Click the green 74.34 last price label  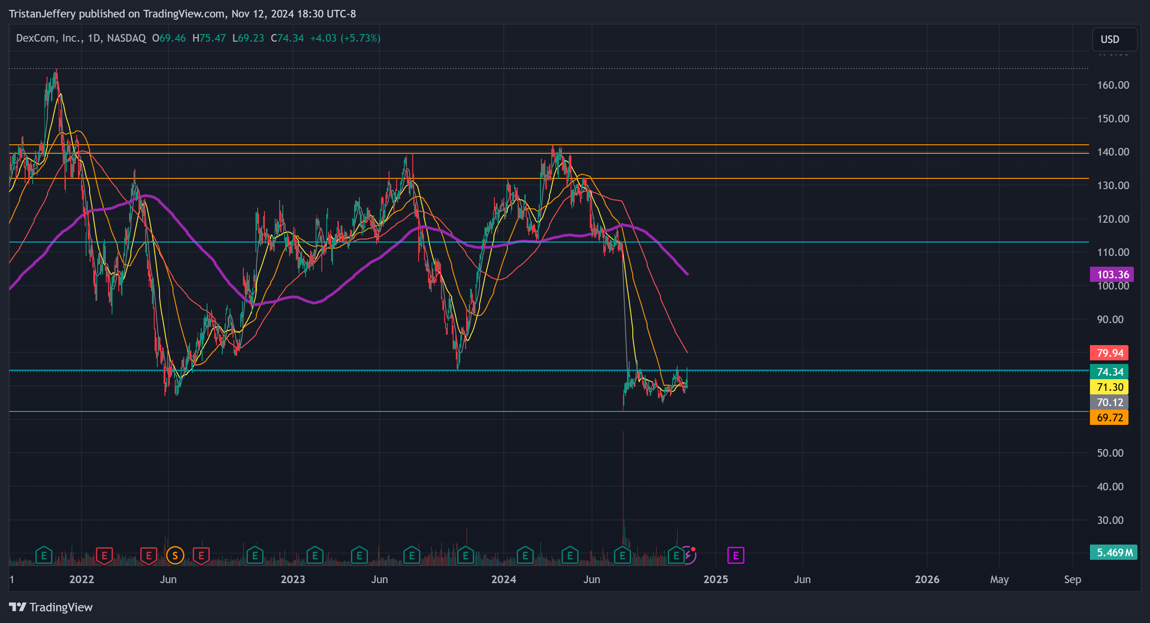(1109, 372)
